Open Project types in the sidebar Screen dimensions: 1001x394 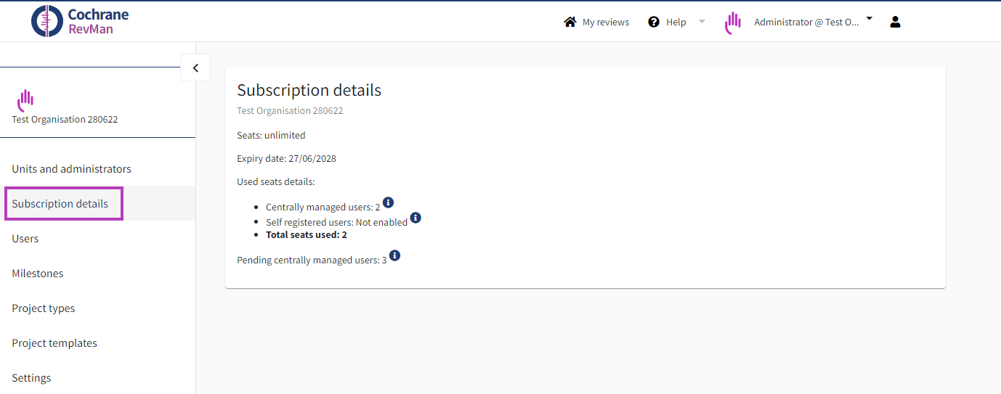[44, 308]
